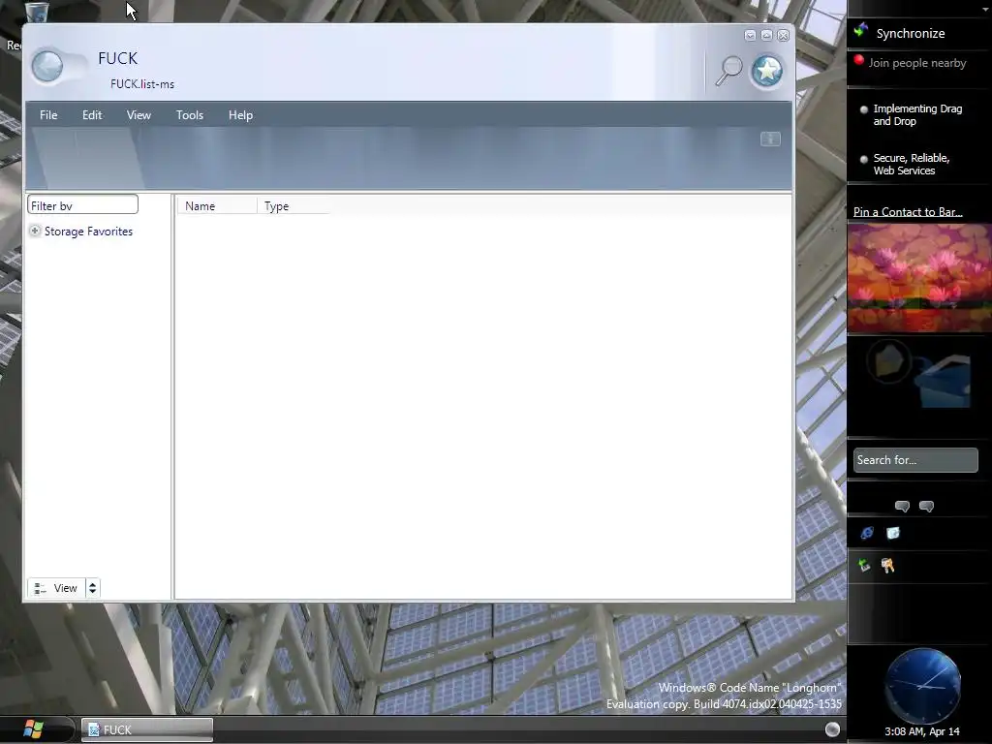Click the round Back orb button

tap(46, 67)
